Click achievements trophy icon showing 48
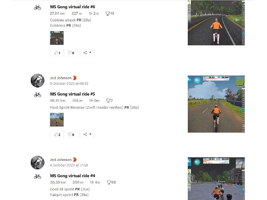Viewport: 267px width, 200px height. [107, 13]
